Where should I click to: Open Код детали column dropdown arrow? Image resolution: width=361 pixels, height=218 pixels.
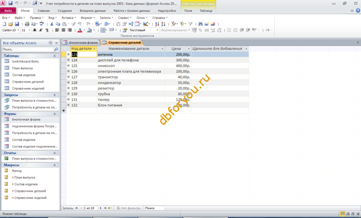[94, 49]
